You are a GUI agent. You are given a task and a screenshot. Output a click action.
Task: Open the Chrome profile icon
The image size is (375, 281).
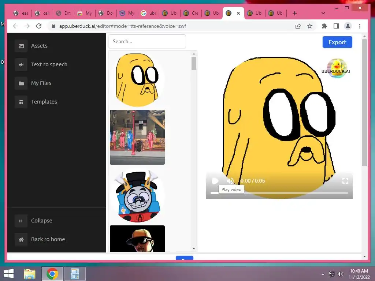pos(348,26)
